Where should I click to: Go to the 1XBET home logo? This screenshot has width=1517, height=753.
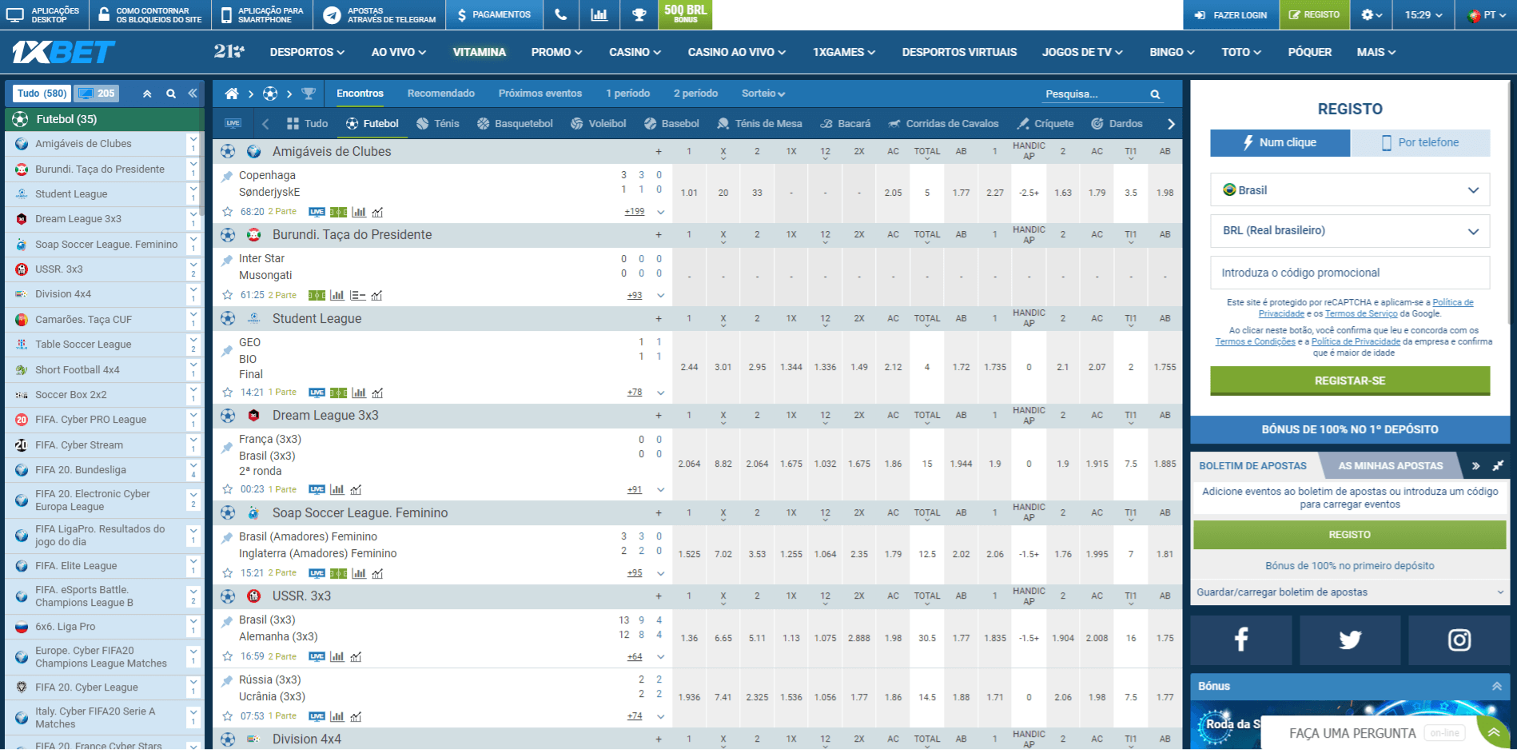point(63,53)
